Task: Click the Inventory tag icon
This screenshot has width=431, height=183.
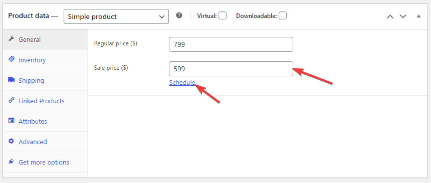Action: [11, 59]
